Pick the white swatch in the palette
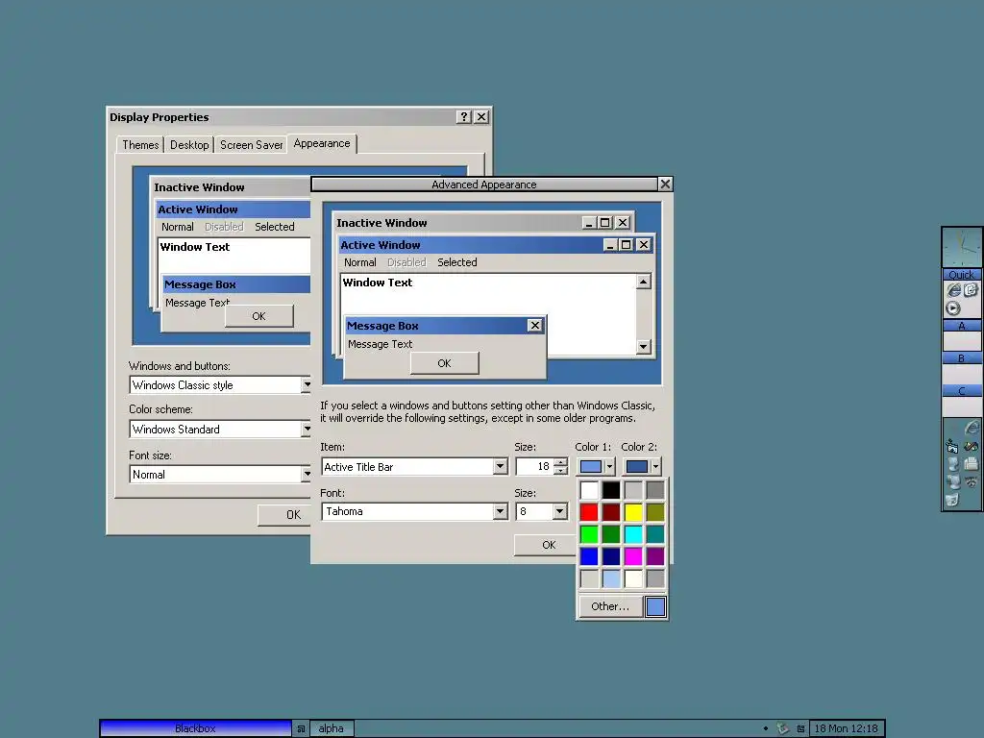 coord(589,490)
